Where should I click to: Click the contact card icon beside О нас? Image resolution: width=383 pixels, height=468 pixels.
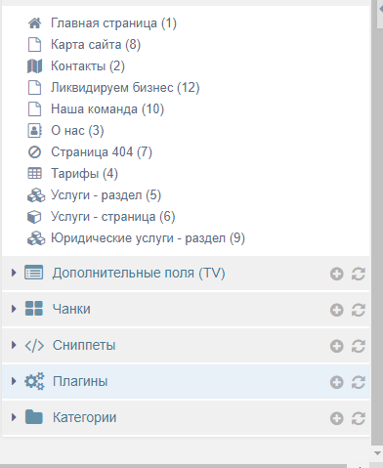tap(34, 131)
